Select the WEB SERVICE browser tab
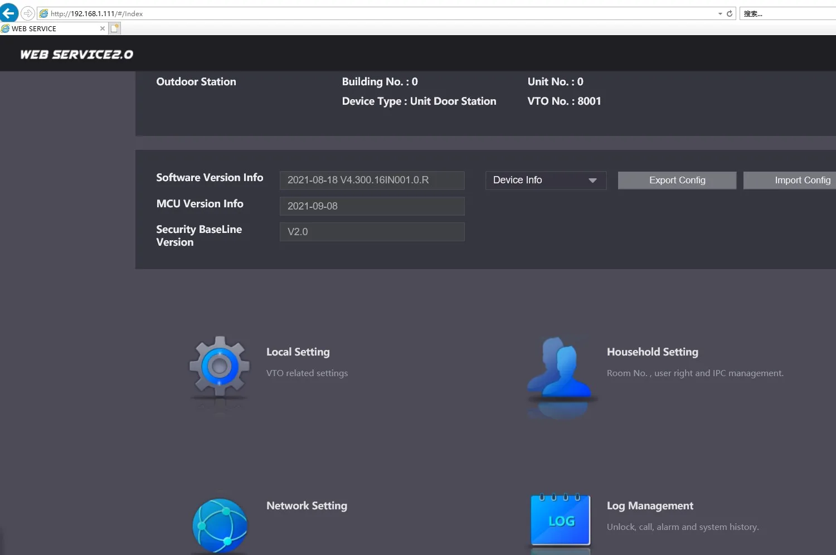The height and width of the screenshot is (555, 836). tap(54, 28)
